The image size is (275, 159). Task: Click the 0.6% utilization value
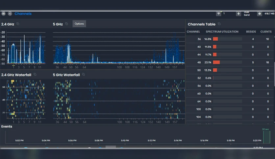coord(208,78)
